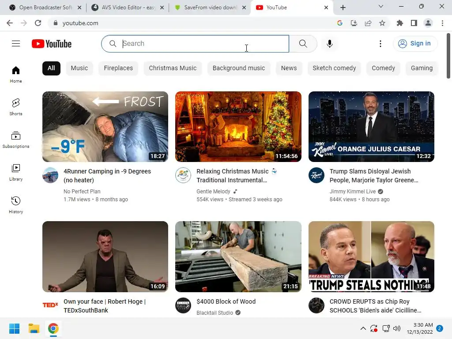Open the YouTube hamburger guide menu
The image size is (452, 339).
click(16, 44)
